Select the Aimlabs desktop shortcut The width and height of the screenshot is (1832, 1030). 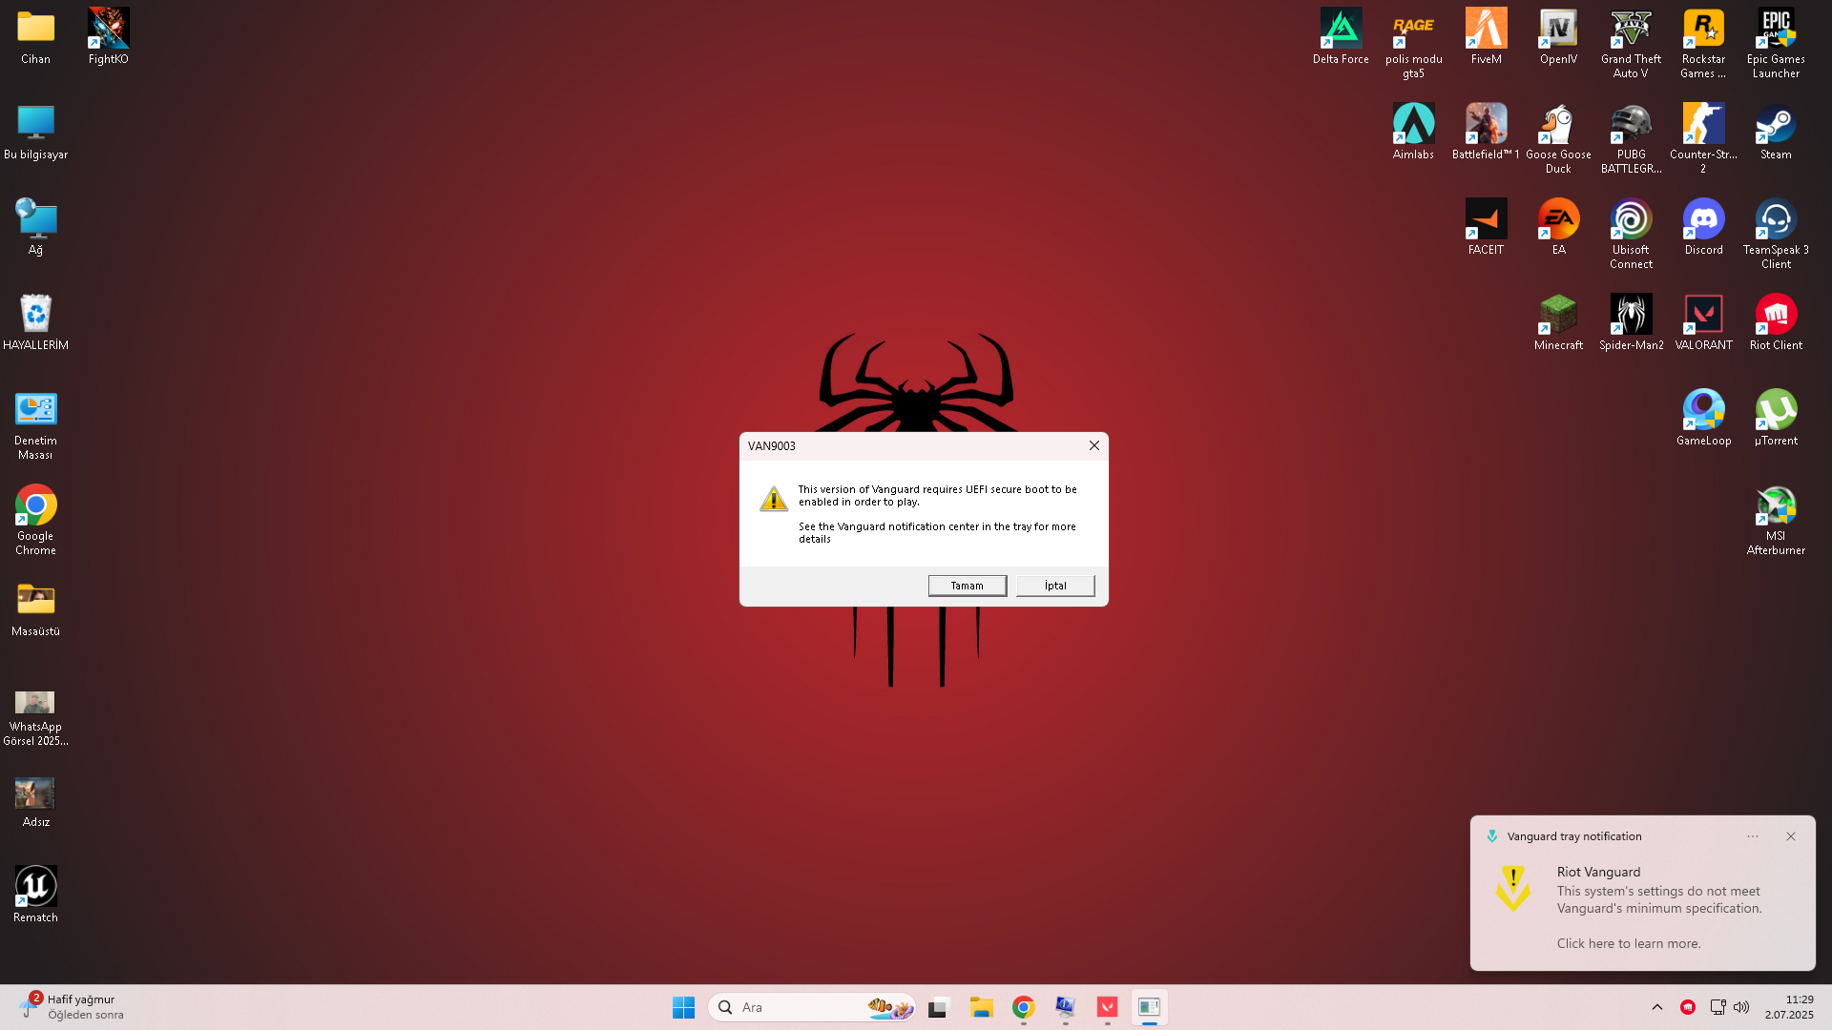click(1413, 133)
